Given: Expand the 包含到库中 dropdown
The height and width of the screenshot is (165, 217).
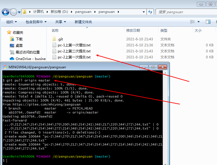Looking at the screenshot, I should tap(36, 22).
